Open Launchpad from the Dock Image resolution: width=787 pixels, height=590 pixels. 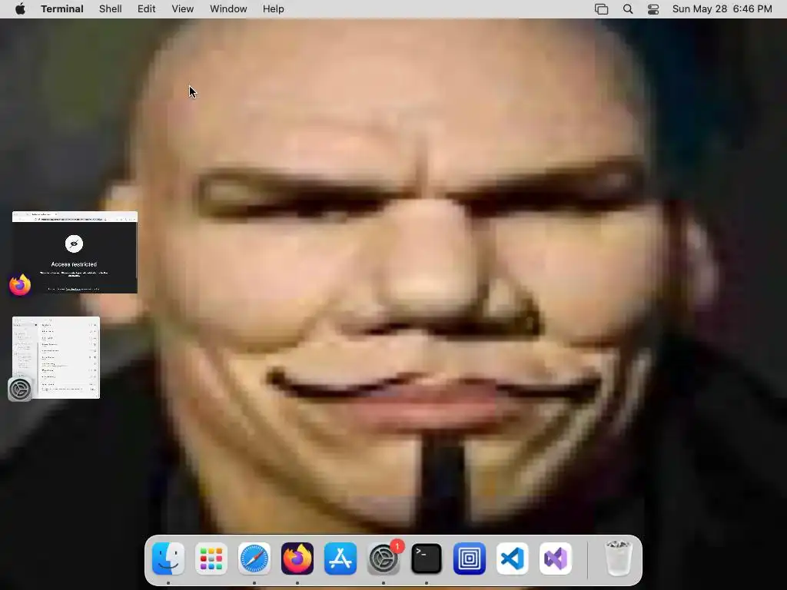(211, 559)
